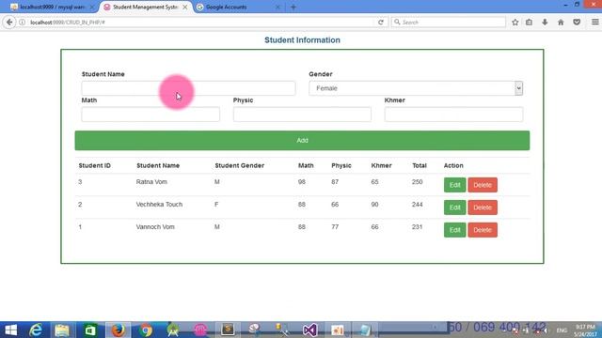Click the name cell Vannoch Vom
This screenshot has height=338, width=602.
155,227
